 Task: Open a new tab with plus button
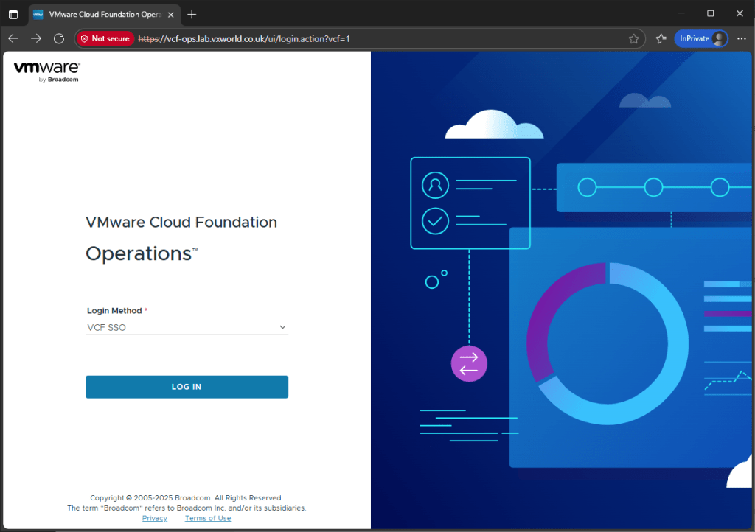tap(192, 14)
